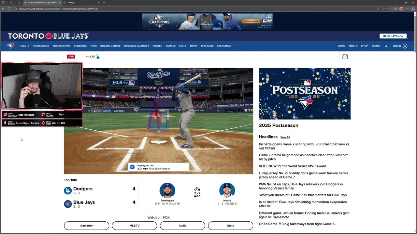Click the MLB.TV button below scoreboard
The image size is (417, 234).
point(135,226)
